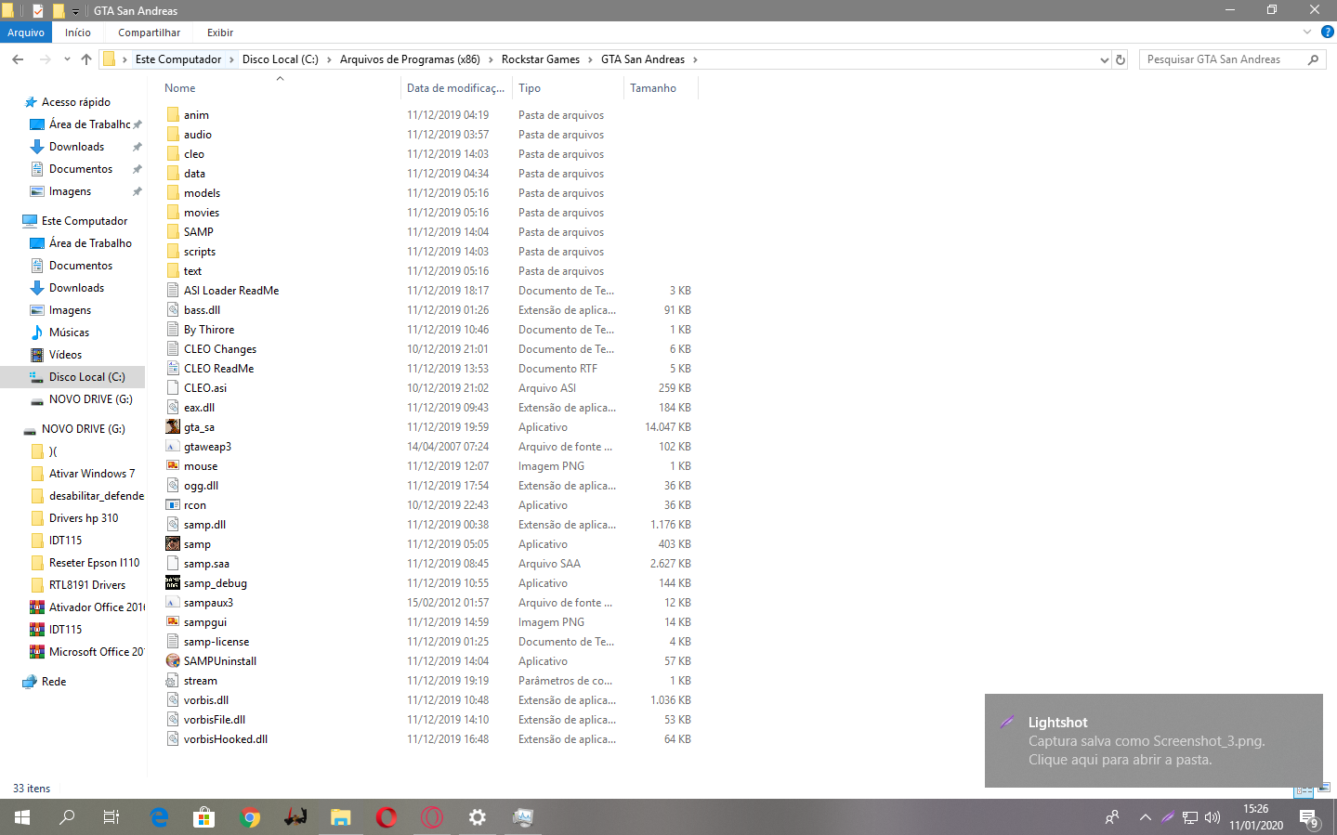The width and height of the screenshot is (1337, 835).
Task: Go back with the Back arrow
Action: 18,59
